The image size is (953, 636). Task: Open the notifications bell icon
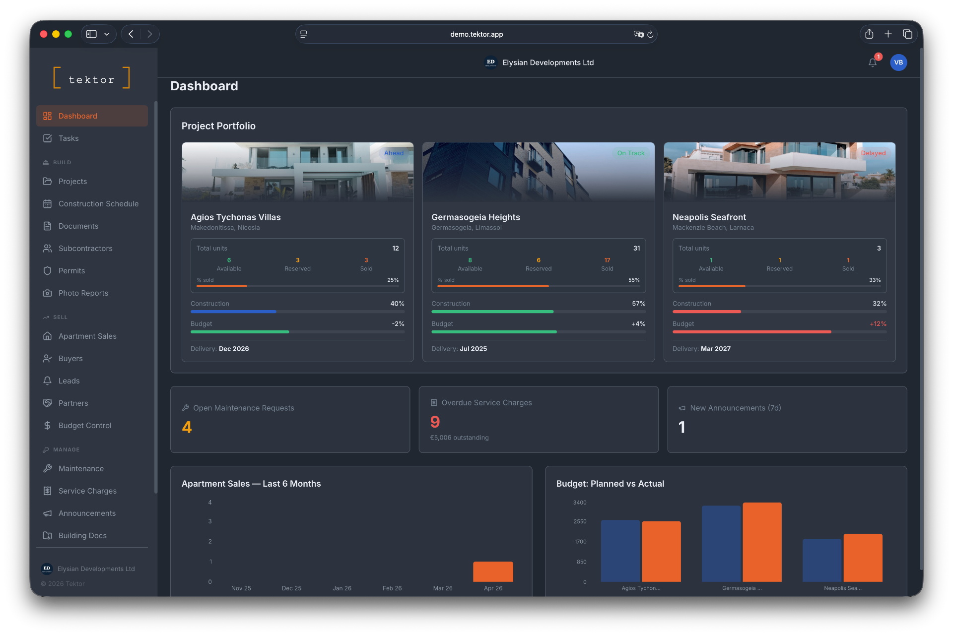(872, 63)
